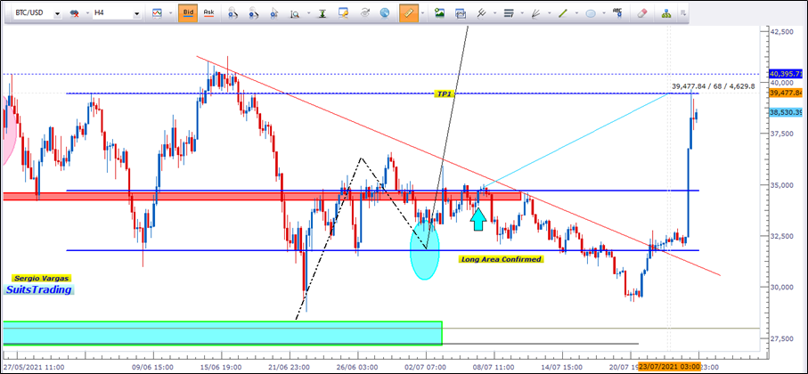The height and width of the screenshot is (374, 808).
Task: Click the globe icon in toolbar
Action: coord(385,13)
